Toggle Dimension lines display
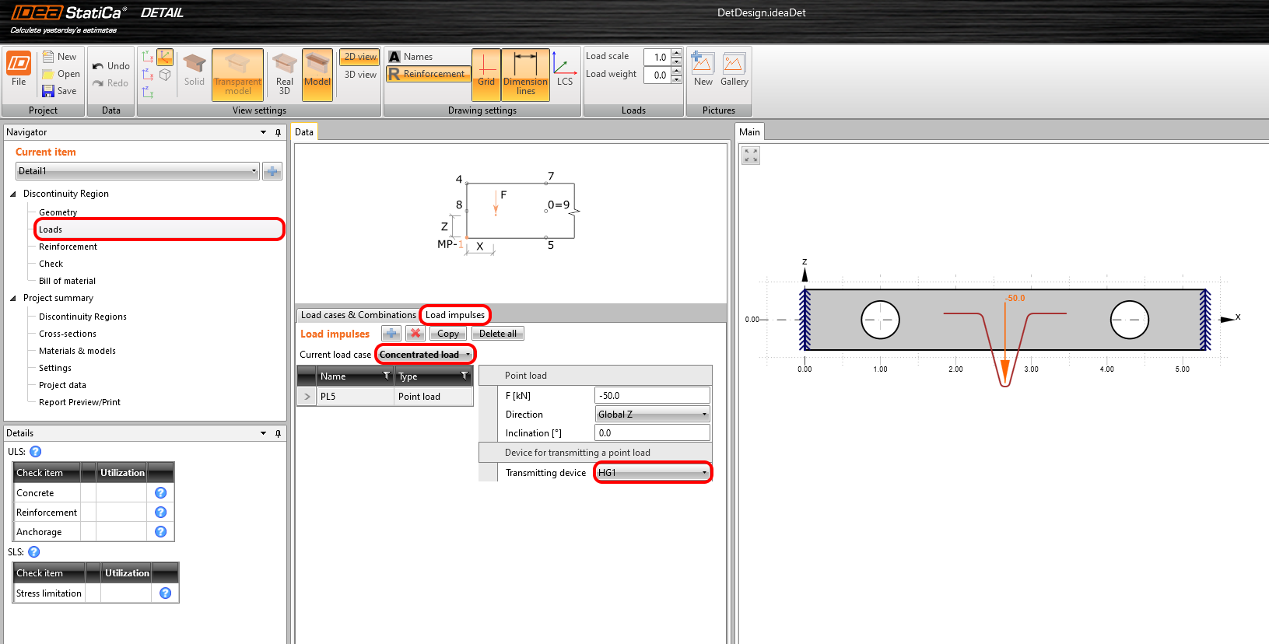1269x644 pixels. coord(525,73)
